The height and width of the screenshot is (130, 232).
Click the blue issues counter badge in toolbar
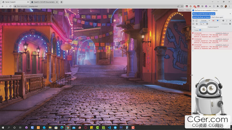point(218,21)
